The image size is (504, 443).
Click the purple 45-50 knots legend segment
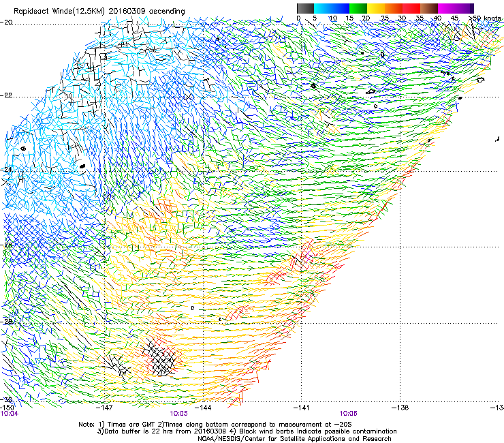pyautogui.click(x=464, y=8)
